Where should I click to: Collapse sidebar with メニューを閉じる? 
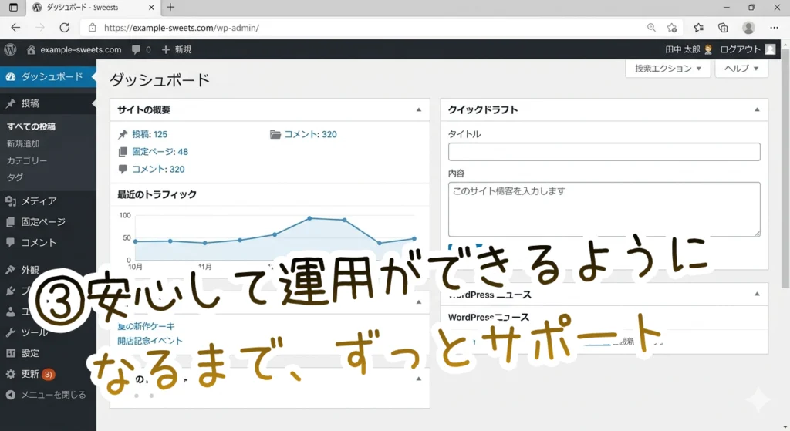pos(48,395)
